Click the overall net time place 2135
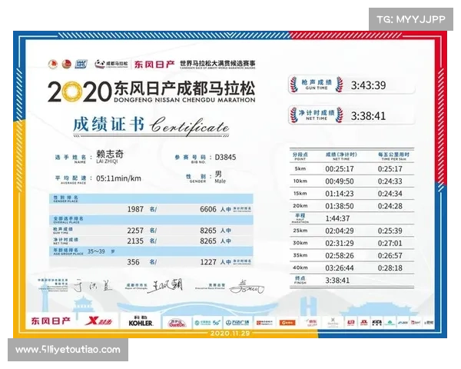The width and height of the screenshot is (461, 369). 135,241
